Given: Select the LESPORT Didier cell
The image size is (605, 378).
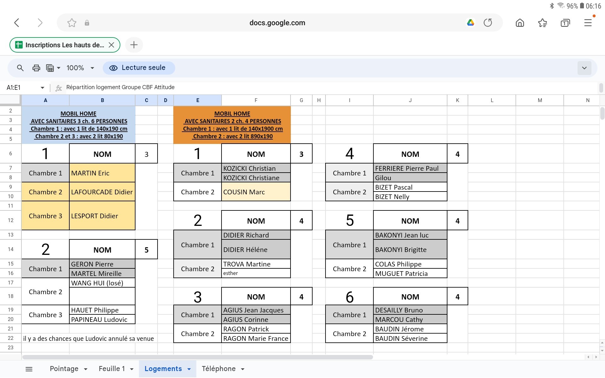Looking at the screenshot, I should click(x=102, y=215).
